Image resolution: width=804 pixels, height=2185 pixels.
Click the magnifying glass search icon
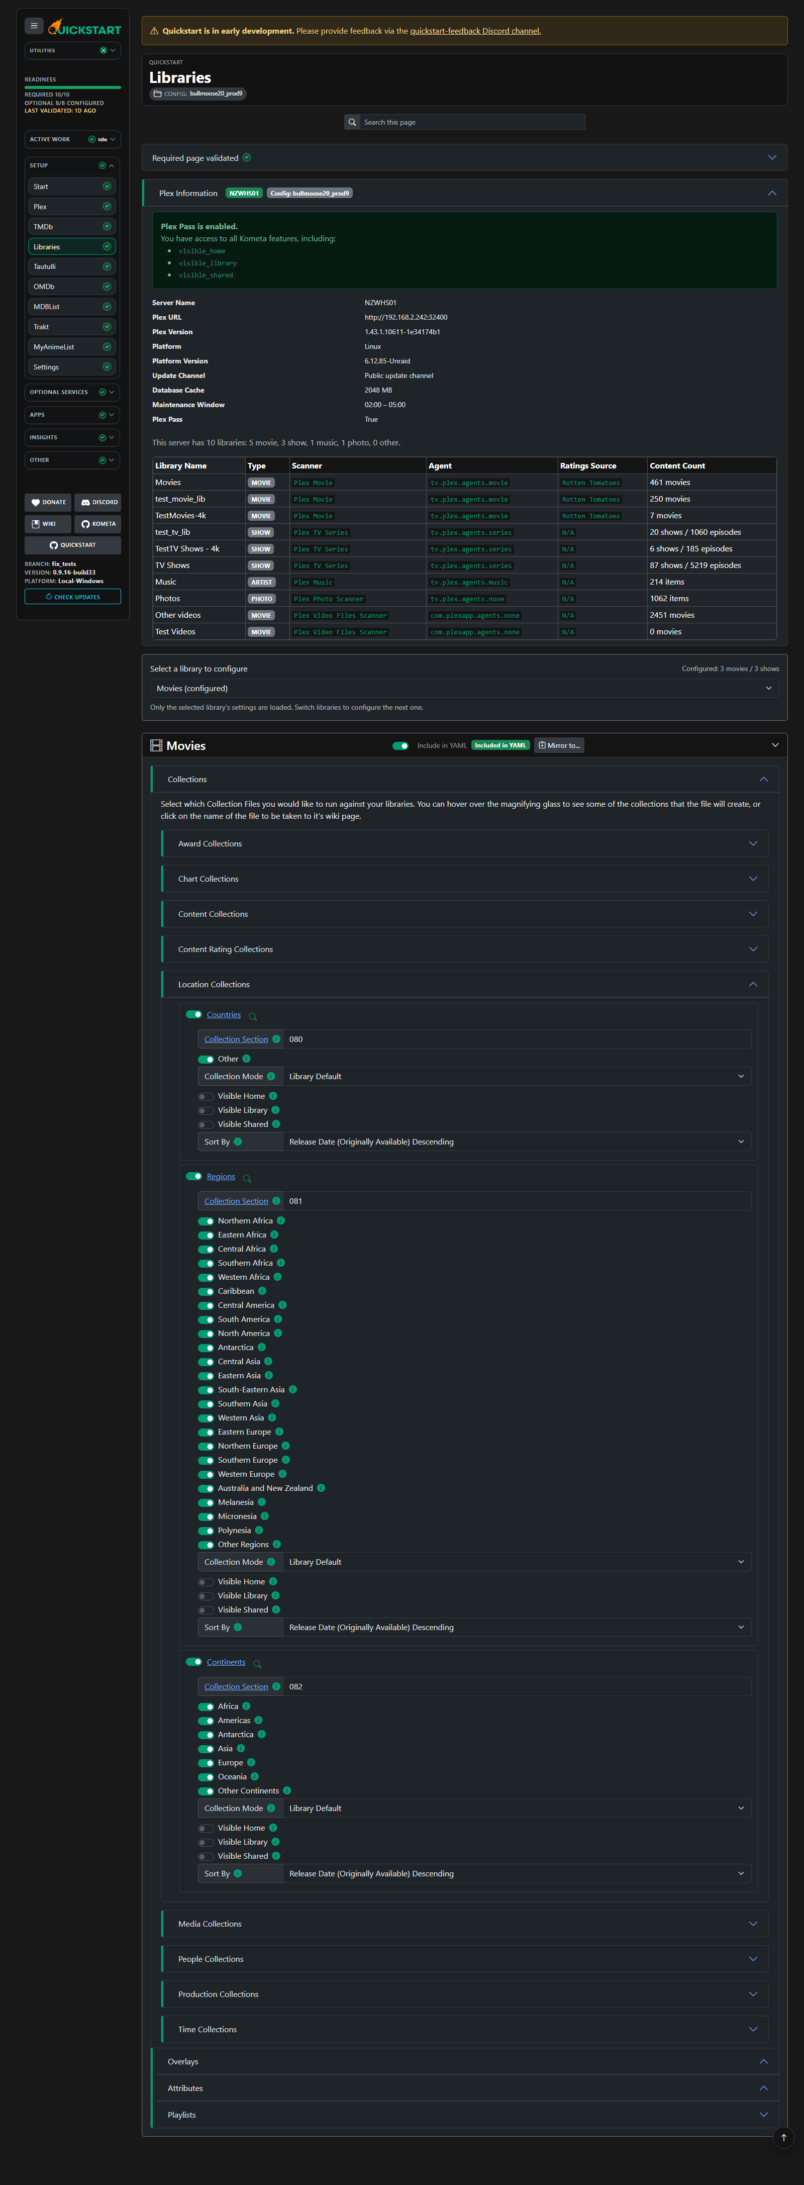tap(352, 122)
